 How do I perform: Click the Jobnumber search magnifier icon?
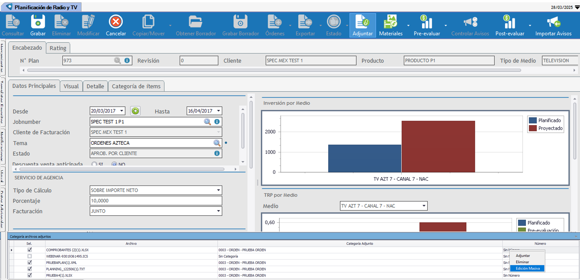pyautogui.click(x=207, y=122)
